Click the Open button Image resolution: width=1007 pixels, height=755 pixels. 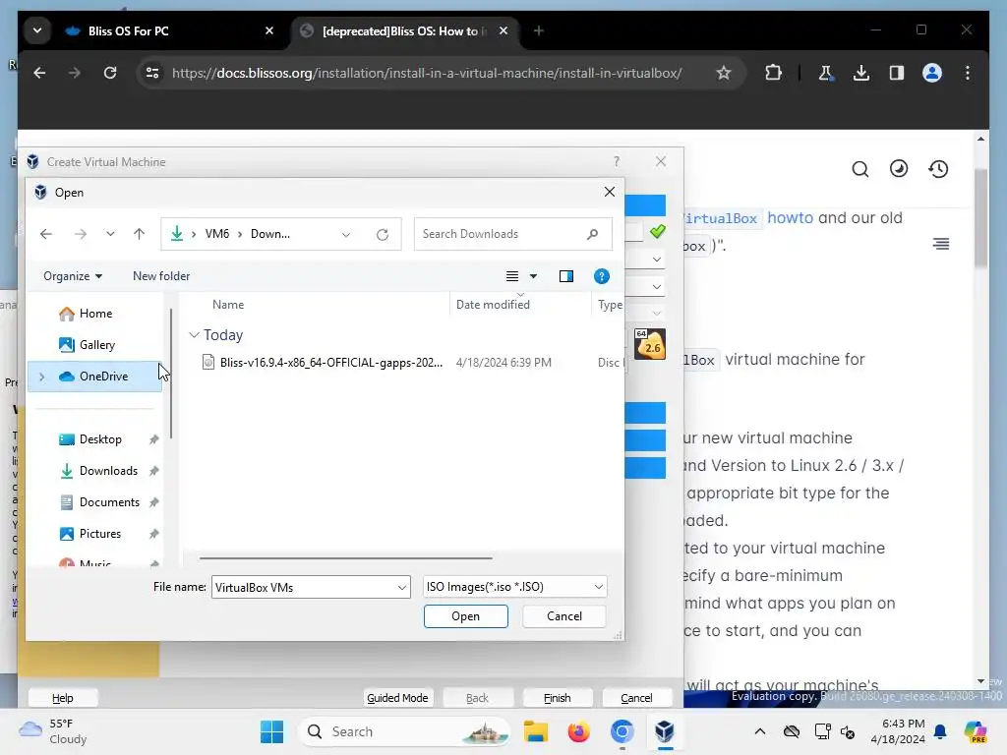click(465, 616)
